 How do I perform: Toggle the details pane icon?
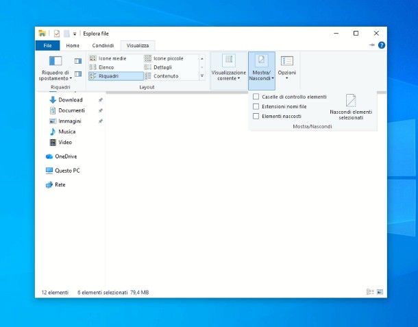[x=78, y=74]
